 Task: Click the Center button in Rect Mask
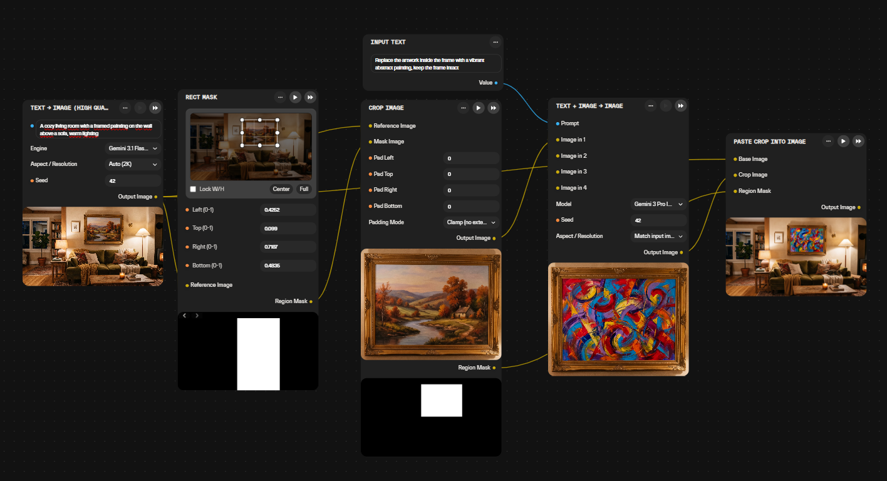pyautogui.click(x=281, y=189)
